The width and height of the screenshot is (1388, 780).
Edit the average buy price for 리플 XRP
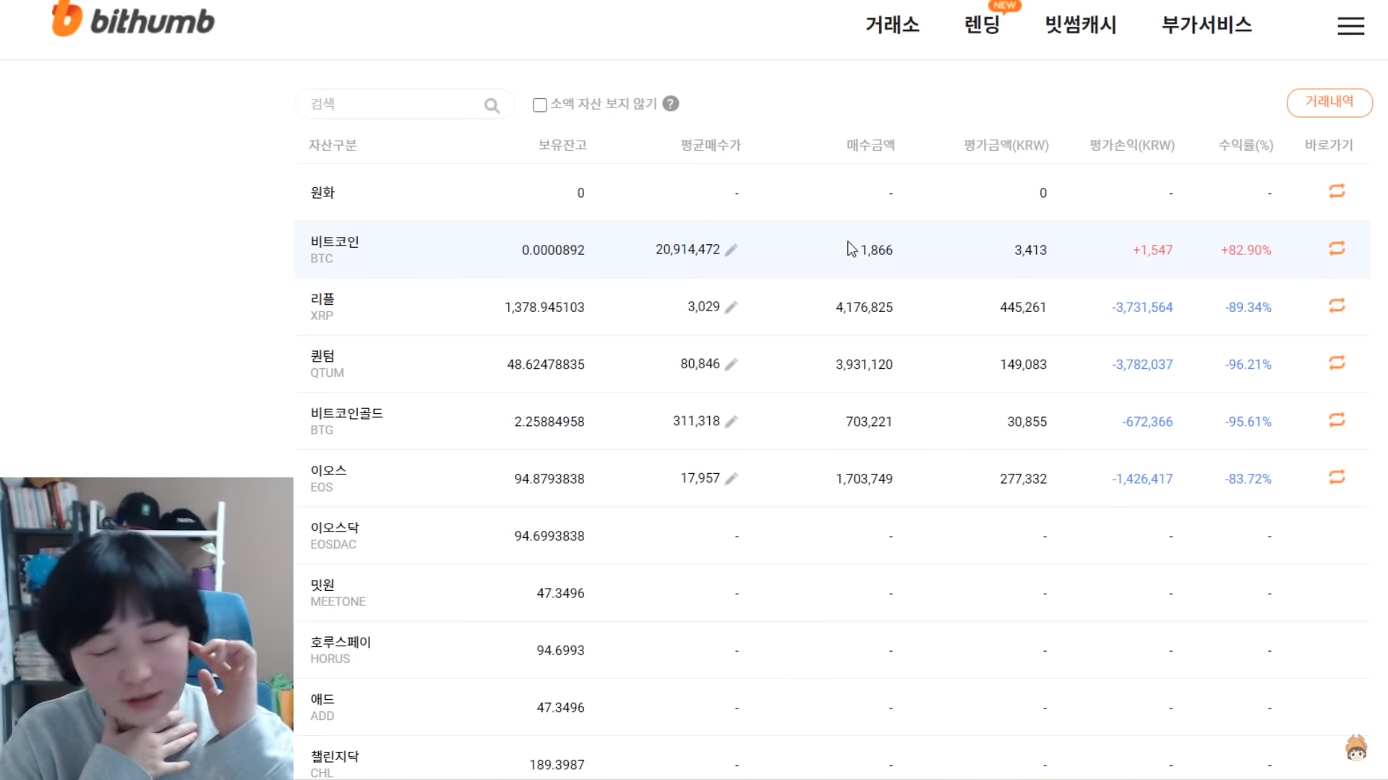(x=732, y=306)
